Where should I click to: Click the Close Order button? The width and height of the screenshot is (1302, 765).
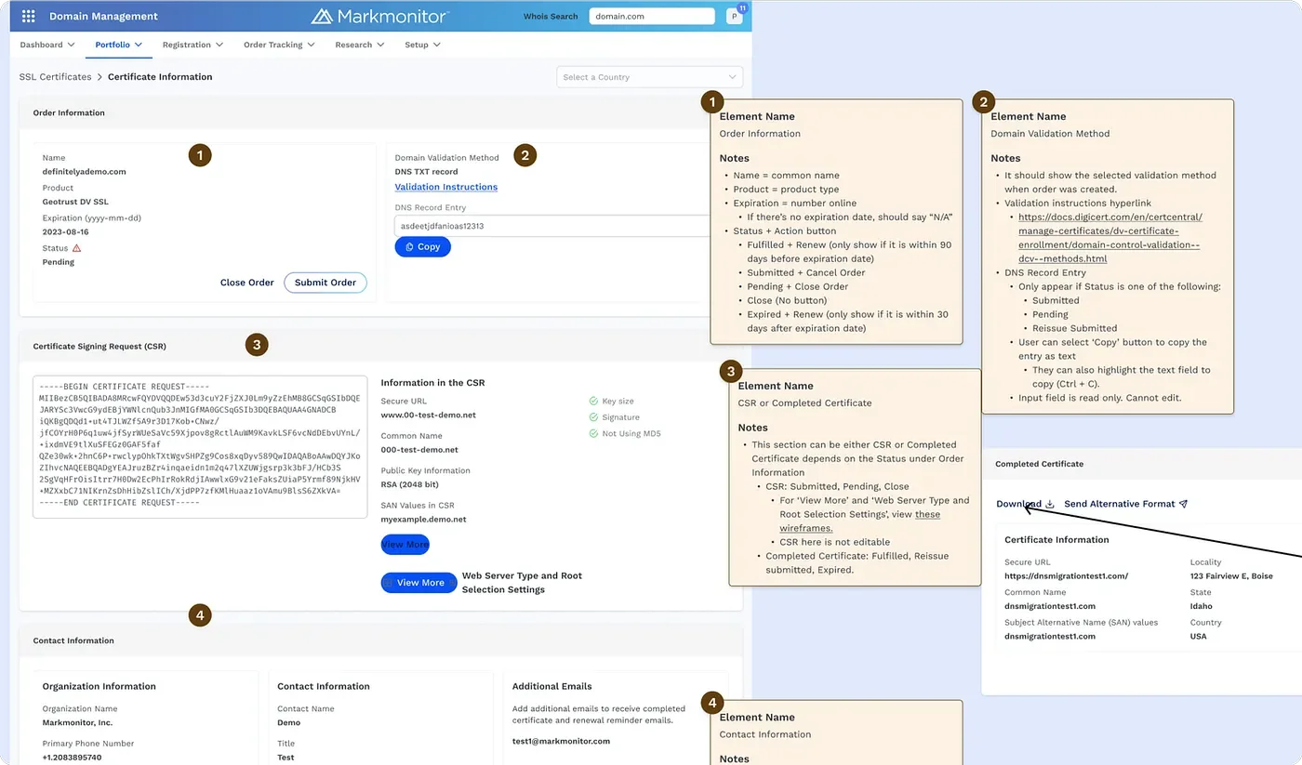point(247,283)
